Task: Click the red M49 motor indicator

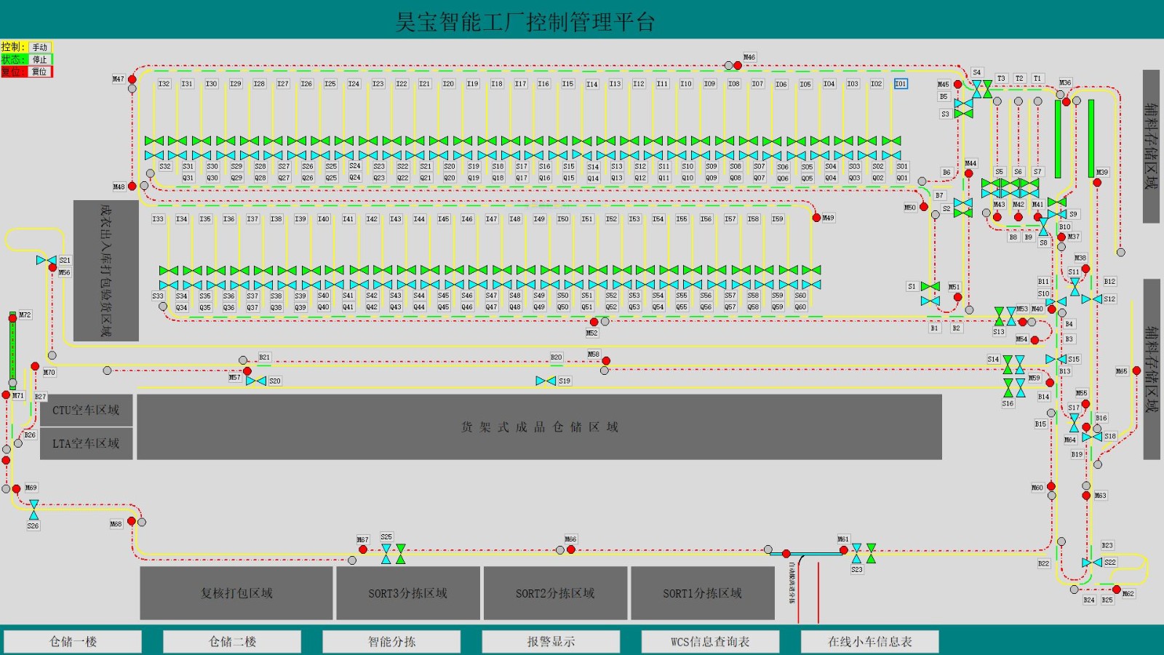Action: (816, 218)
